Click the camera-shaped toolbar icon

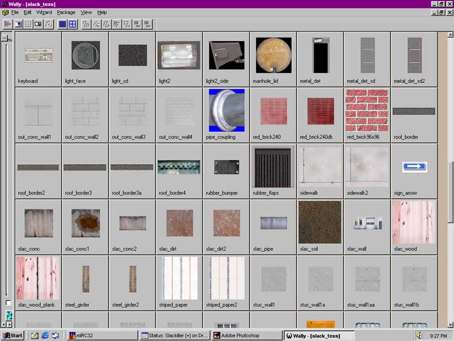(39, 24)
